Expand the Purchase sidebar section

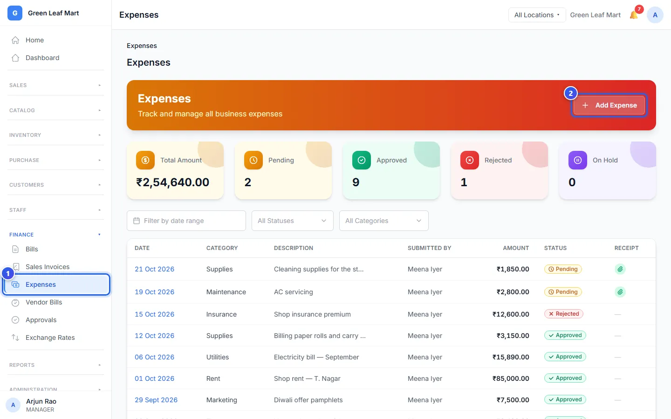pyautogui.click(x=55, y=160)
